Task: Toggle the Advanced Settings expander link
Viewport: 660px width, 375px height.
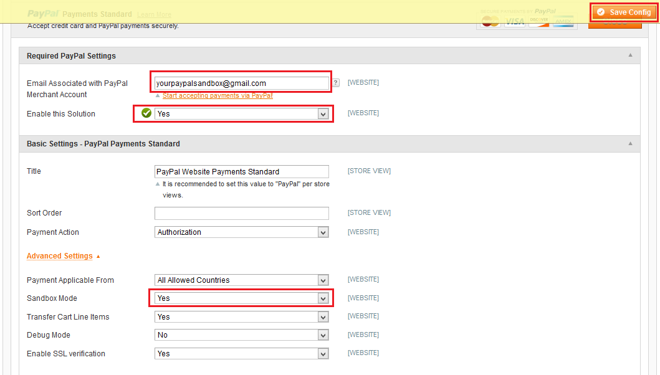Action: coord(60,256)
